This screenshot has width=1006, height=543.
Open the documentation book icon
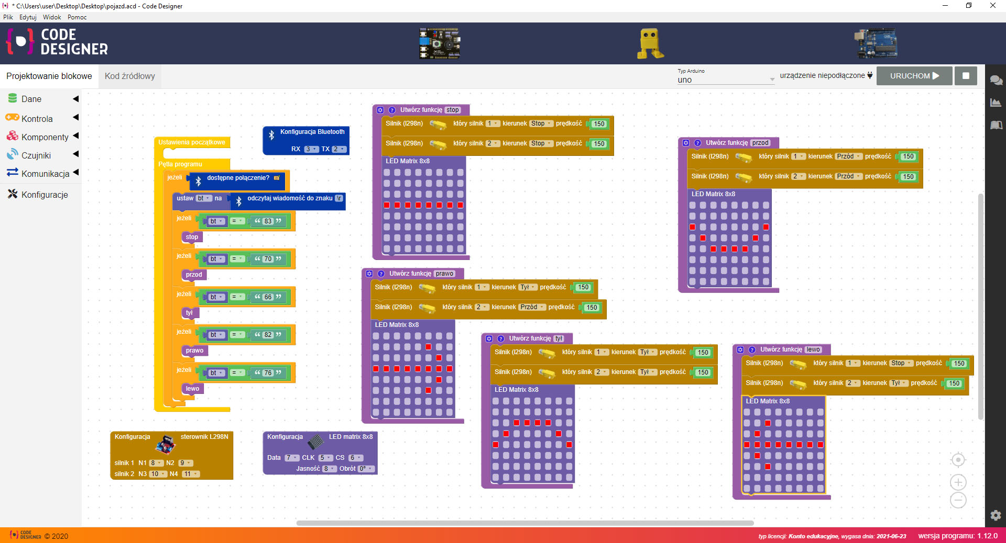click(996, 125)
